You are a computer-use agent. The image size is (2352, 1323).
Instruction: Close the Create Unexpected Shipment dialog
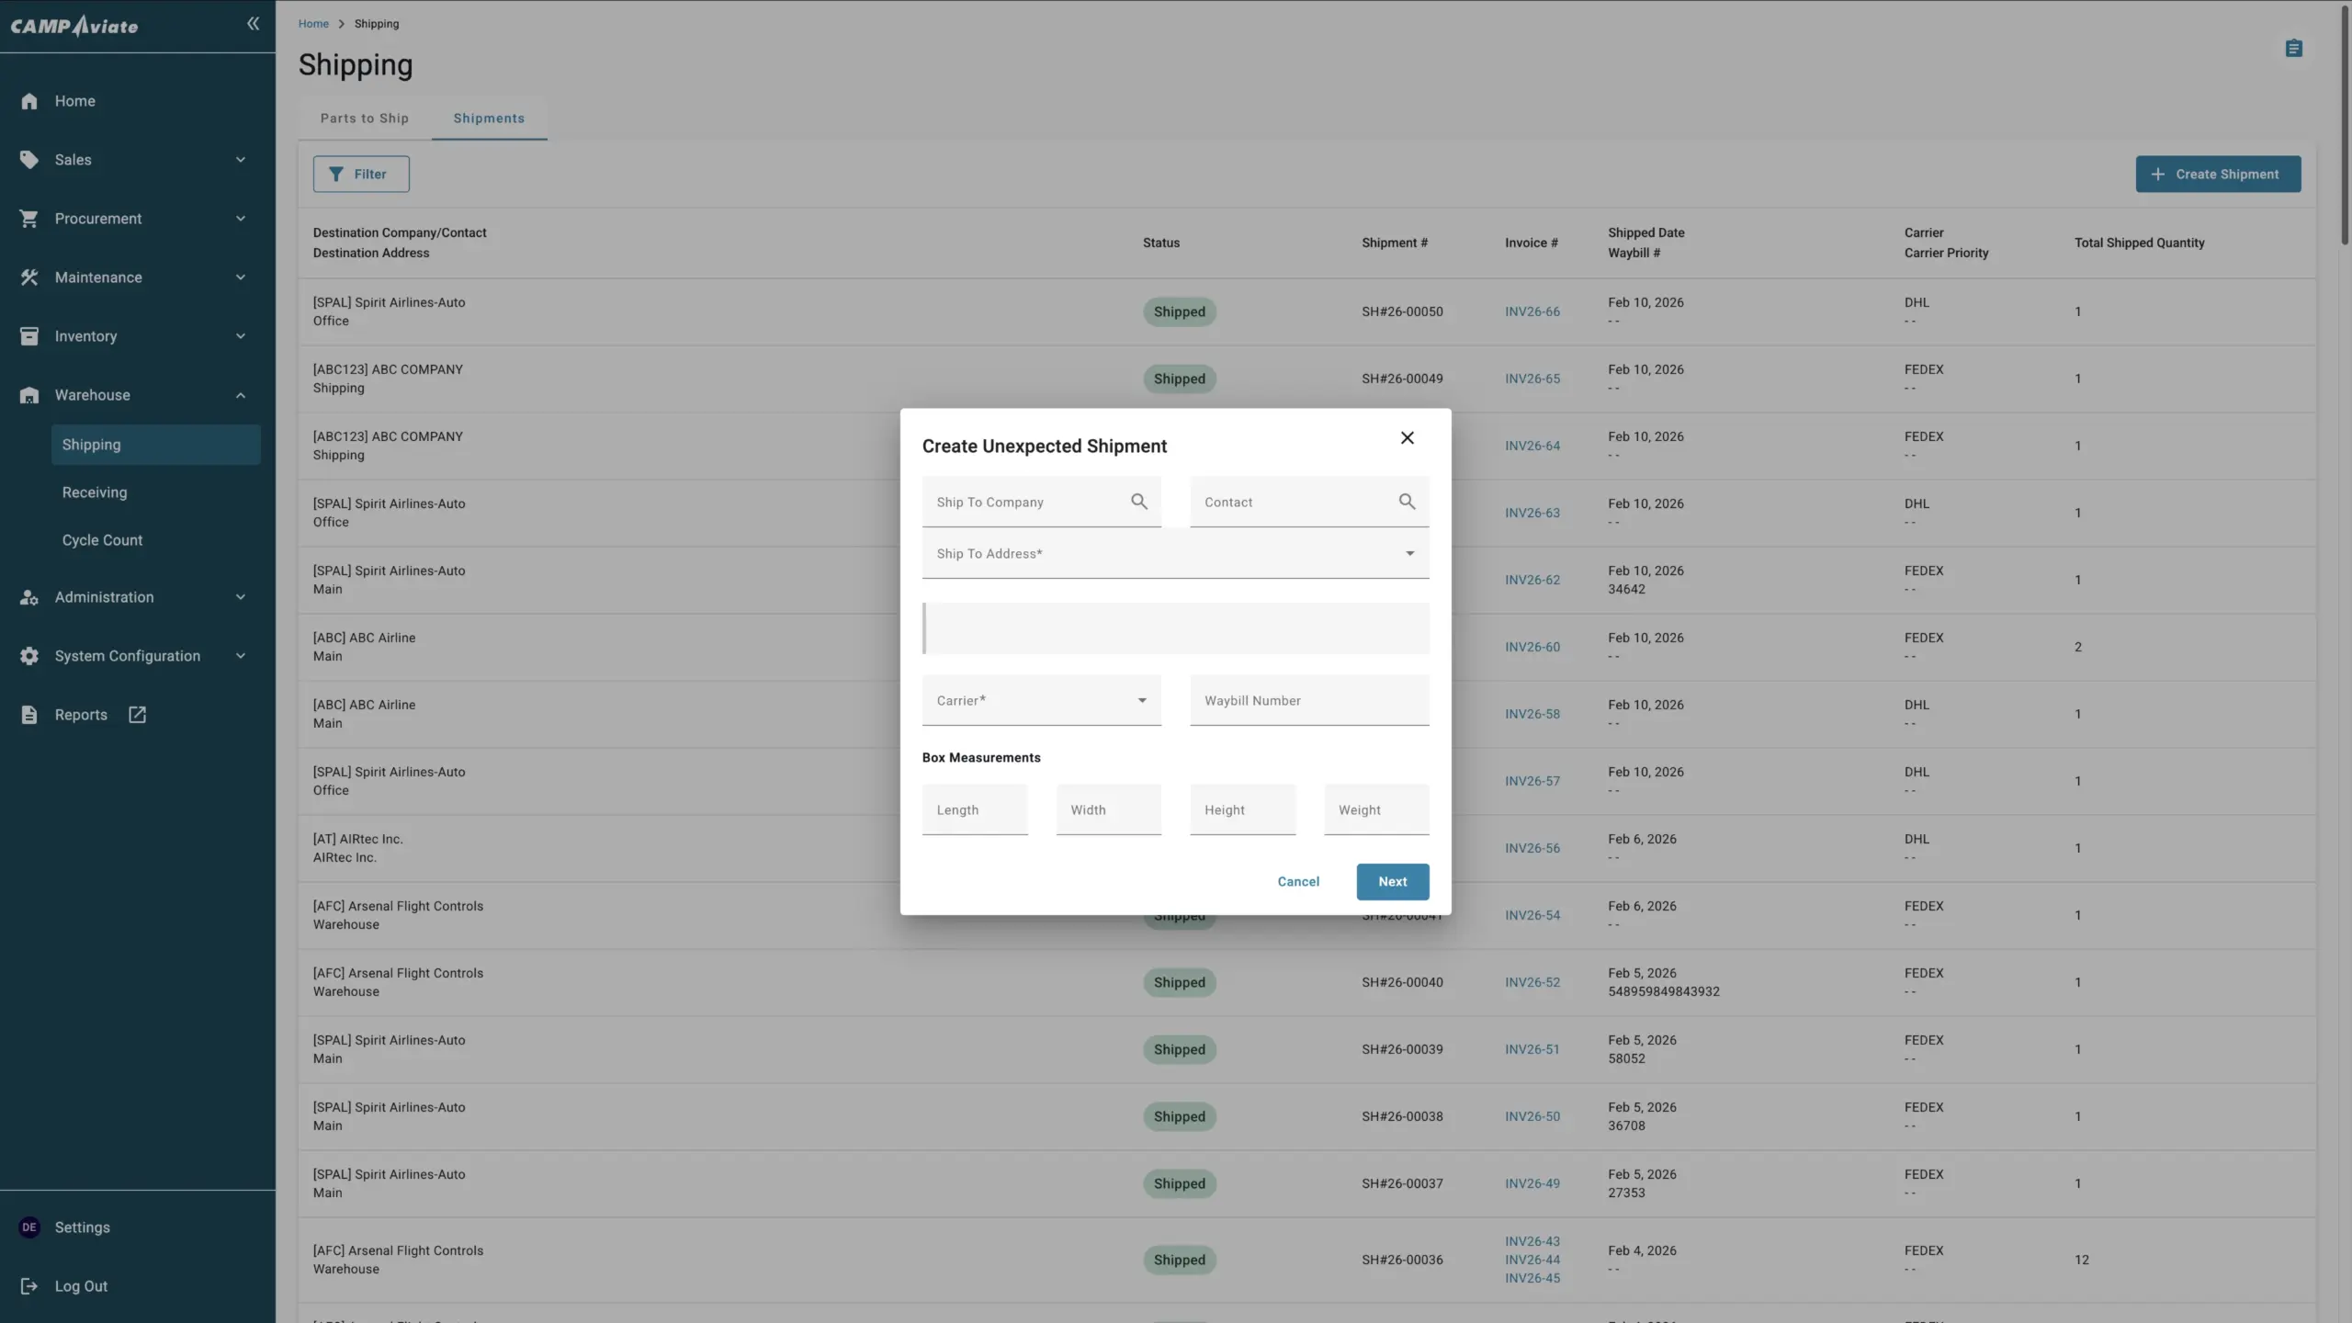coord(1407,438)
